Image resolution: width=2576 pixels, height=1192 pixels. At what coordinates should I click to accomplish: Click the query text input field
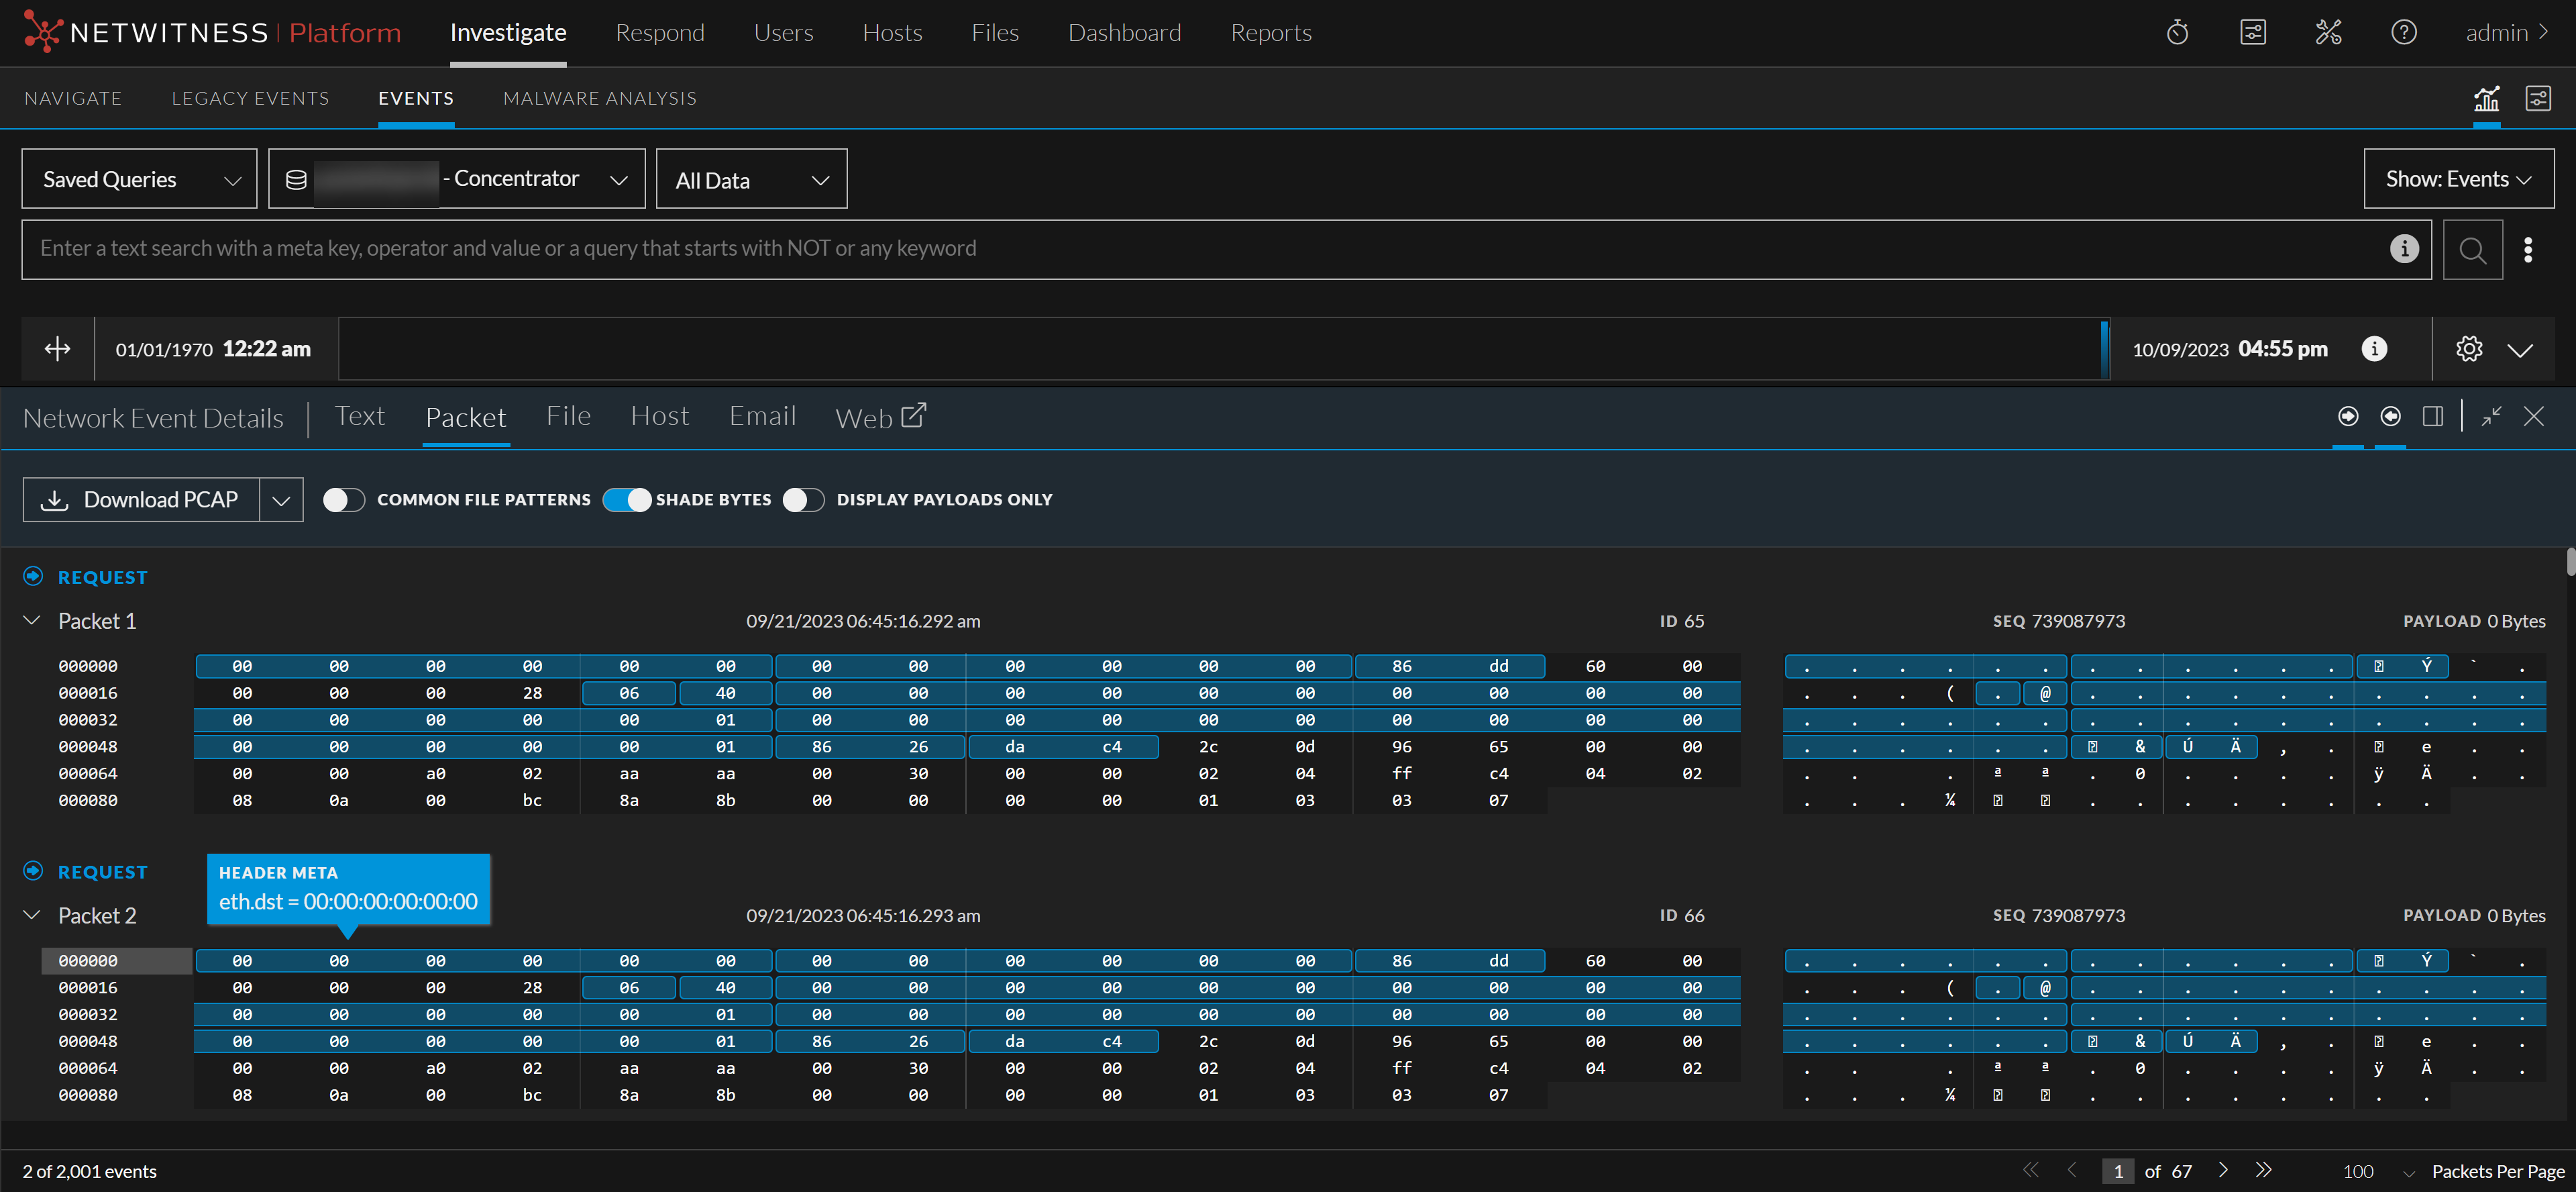pos(1200,248)
